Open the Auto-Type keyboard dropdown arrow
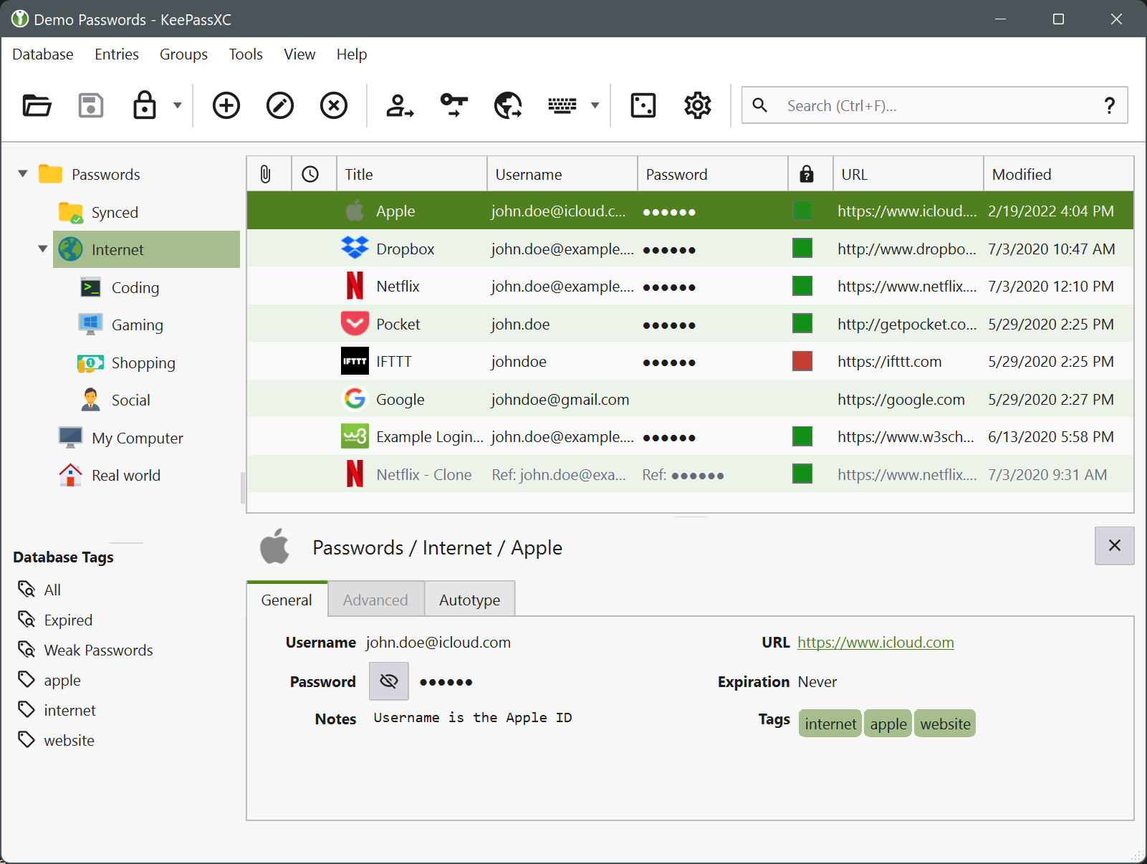Screen dimensions: 1147x864 click(595, 106)
